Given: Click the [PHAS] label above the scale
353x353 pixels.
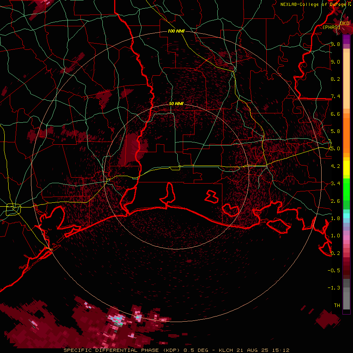Looking at the screenshot, I should click(331, 27).
